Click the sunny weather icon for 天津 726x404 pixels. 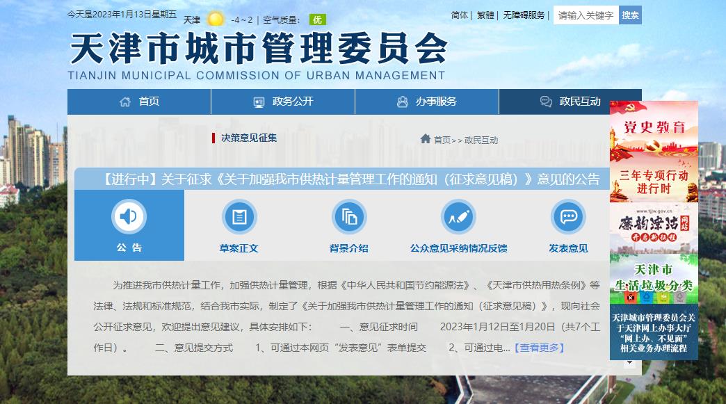[x=216, y=19]
